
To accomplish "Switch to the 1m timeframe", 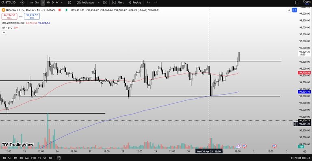I will pyautogui.click(x=31, y=2).
